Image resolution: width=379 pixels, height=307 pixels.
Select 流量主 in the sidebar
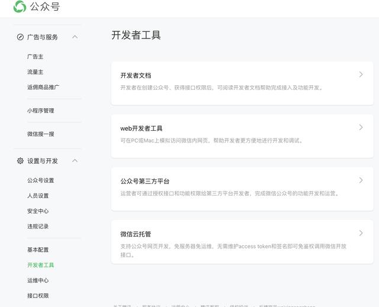pyautogui.click(x=36, y=72)
